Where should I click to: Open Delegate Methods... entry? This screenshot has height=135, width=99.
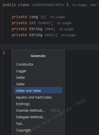pyautogui.click(x=38, y=117)
